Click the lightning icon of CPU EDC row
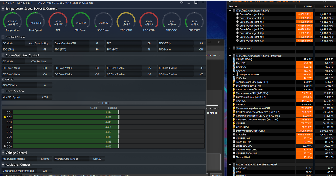336x176 pixels. pyautogui.click(x=234, y=104)
